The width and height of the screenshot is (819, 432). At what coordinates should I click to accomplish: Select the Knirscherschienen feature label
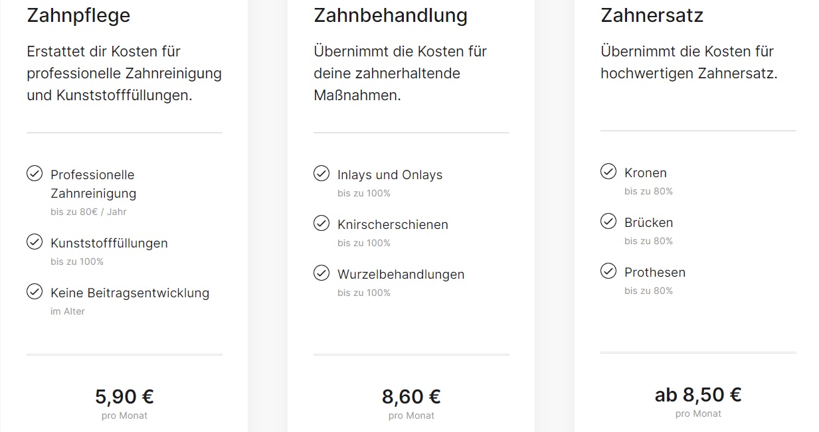click(393, 224)
